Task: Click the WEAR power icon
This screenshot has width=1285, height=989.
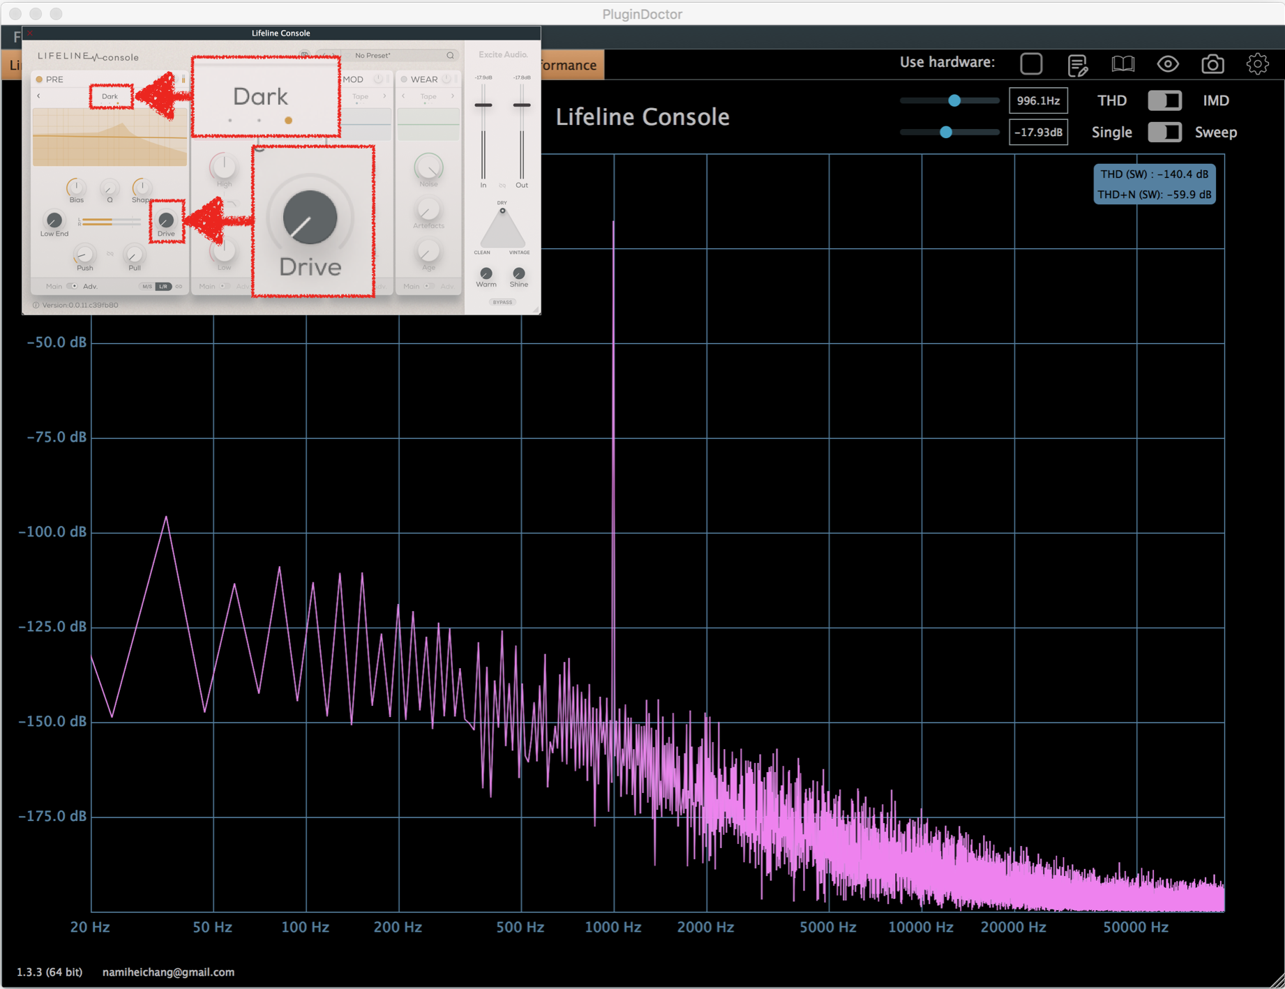Action: (x=447, y=79)
